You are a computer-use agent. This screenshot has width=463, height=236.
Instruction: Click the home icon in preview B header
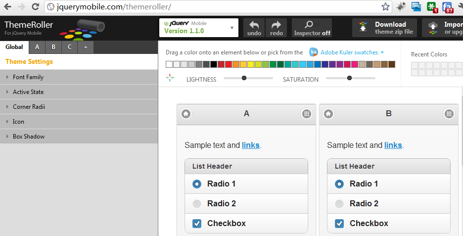[x=328, y=114]
